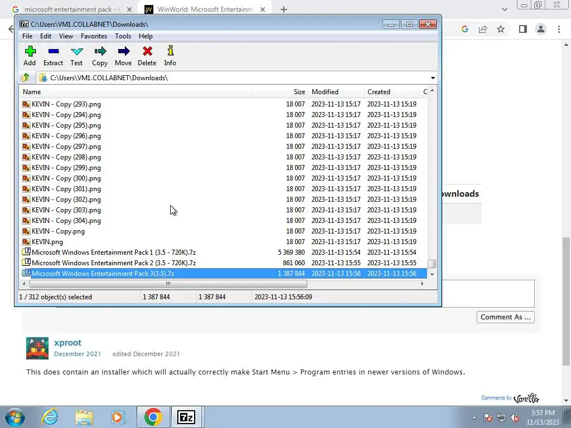This screenshot has height=428, width=571.
Task: Select KEVIN - Copy (302).png file
Action: 66,199
